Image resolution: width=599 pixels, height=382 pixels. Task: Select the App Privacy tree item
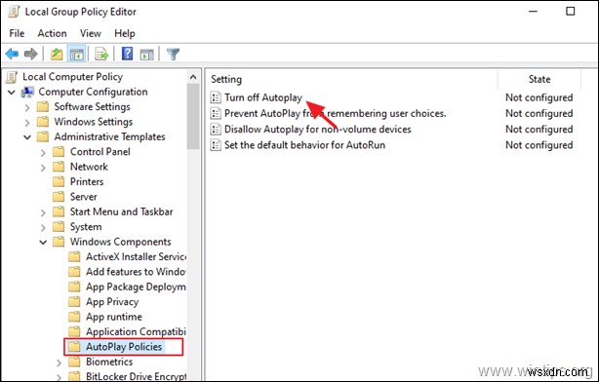tap(112, 302)
